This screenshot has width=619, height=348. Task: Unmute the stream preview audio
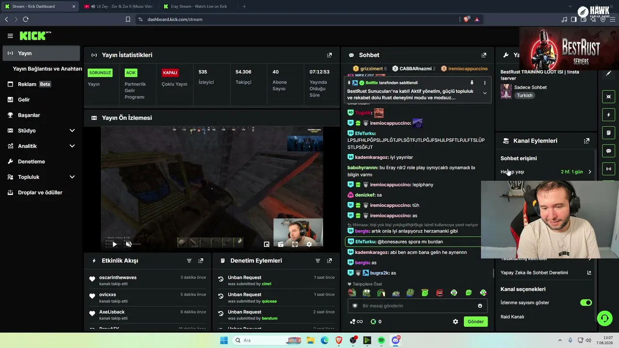(x=129, y=244)
